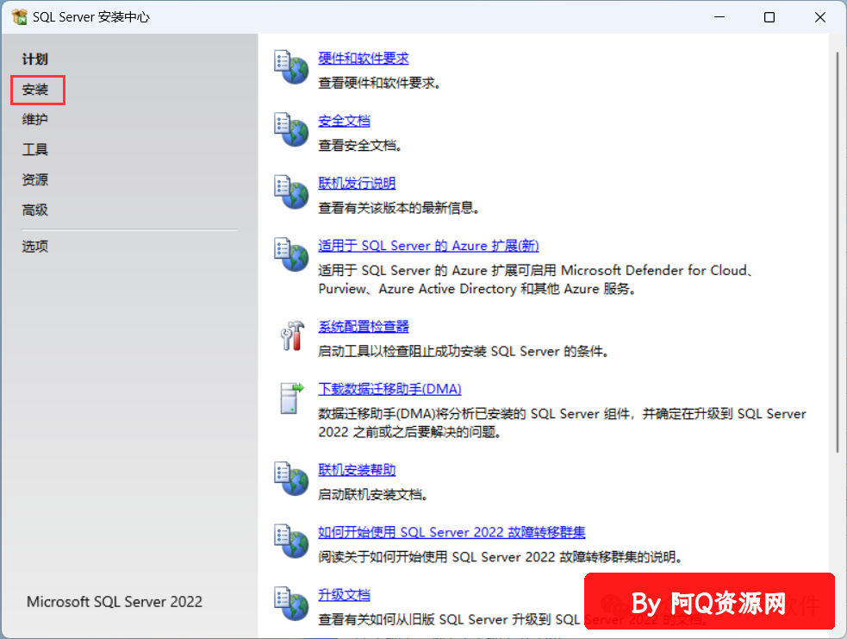Click globe icon beside 联机安装帮助
Viewport: 847px width, 639px height.
coord(291,479)
